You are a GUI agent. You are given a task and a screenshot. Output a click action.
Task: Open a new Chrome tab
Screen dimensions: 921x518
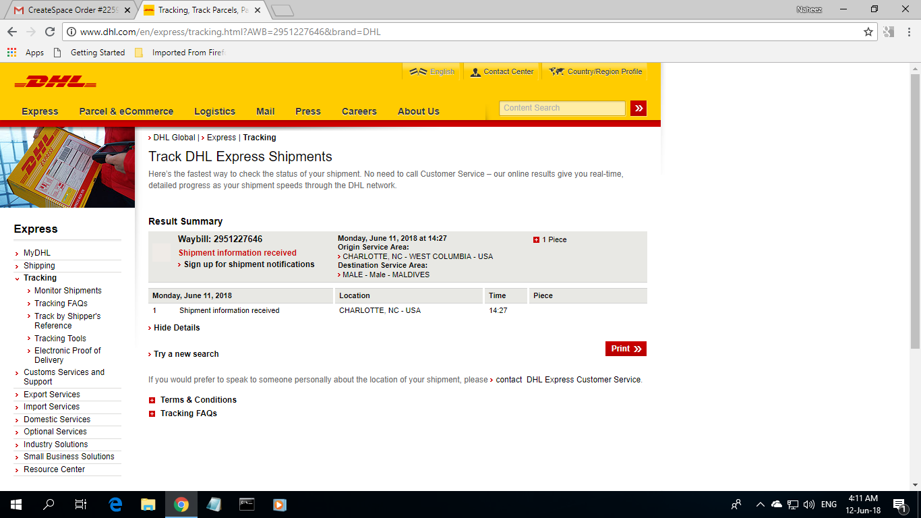pos(283,10)
